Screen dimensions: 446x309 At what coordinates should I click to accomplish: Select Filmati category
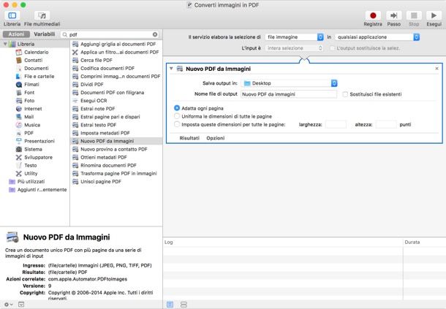31,85
